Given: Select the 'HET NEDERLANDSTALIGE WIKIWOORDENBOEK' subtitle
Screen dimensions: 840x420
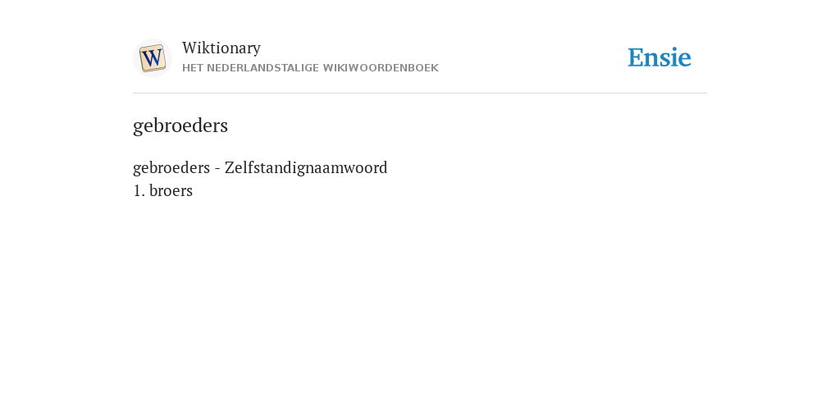Looking at the screenshot, I should click(x=310, y=68).
